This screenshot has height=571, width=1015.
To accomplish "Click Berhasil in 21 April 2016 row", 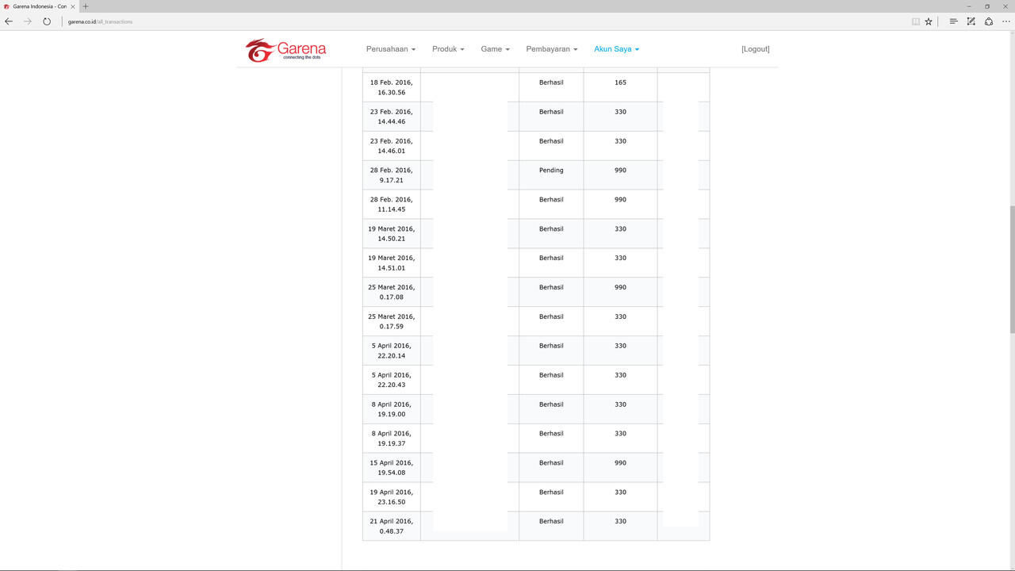I will coord(551,522).
